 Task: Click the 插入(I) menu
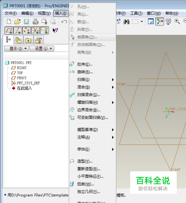click(61, 13)
